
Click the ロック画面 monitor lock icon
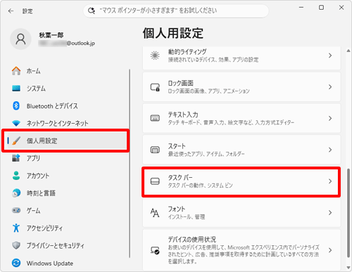(155, 87)
